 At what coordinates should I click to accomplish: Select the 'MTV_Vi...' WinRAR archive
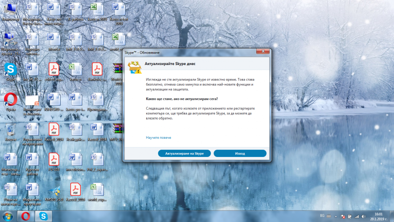click(x=117, y=132)
